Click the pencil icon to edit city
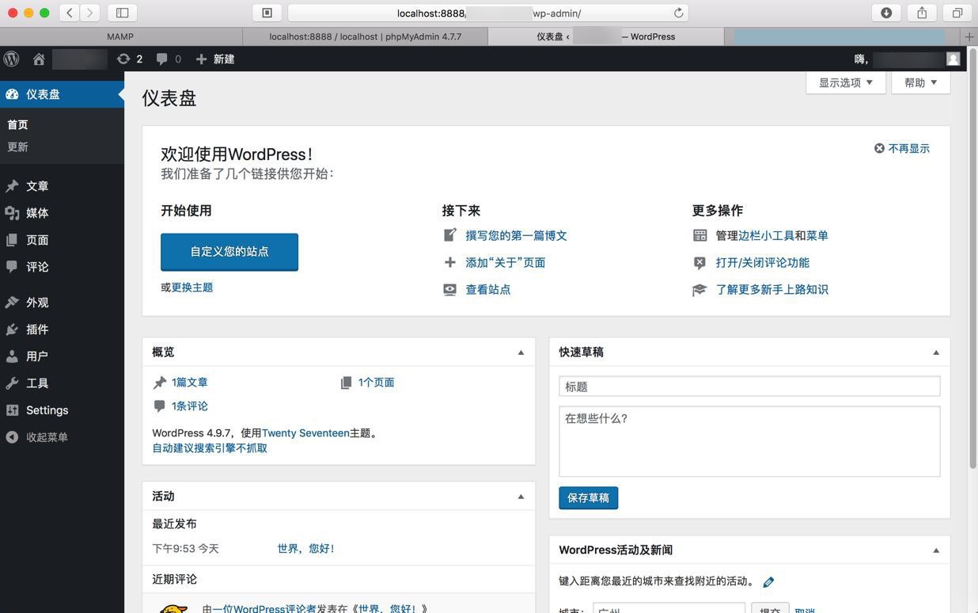This screenshot has height=613, width=978. point(768,582)
